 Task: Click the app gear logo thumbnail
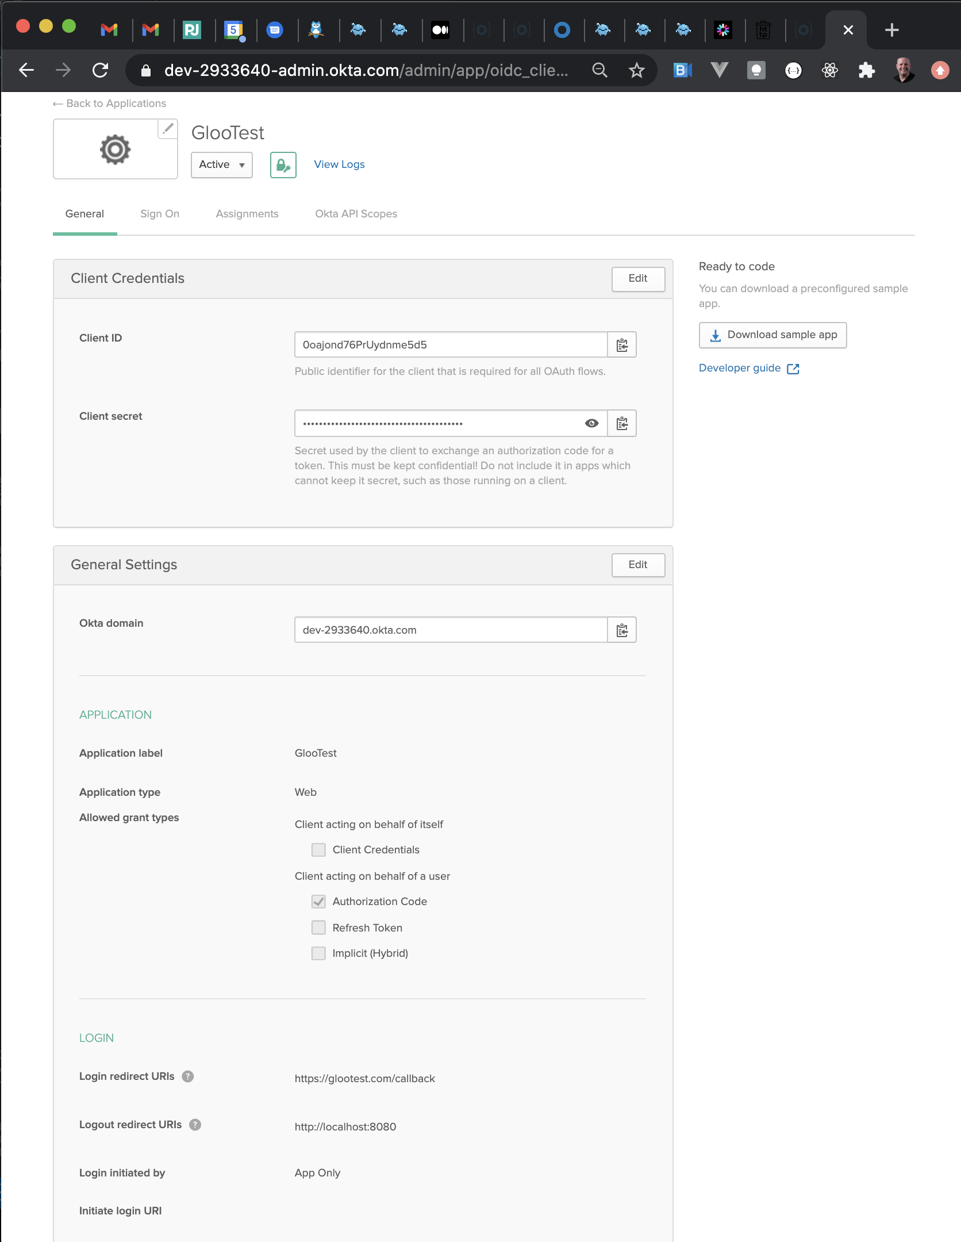coord(116,149)
